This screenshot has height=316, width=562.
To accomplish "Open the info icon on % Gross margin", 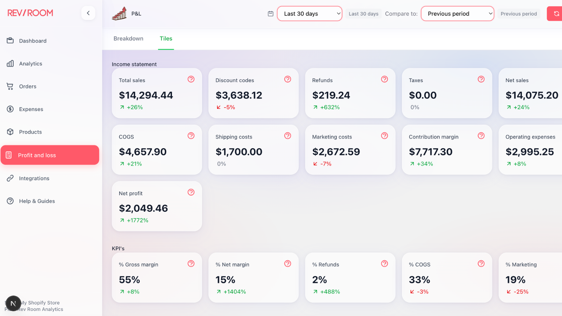I will (191, 264).
